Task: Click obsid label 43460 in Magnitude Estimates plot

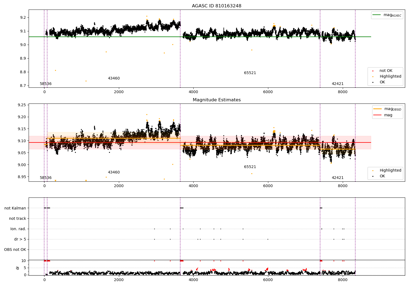Action: (114, 172)
